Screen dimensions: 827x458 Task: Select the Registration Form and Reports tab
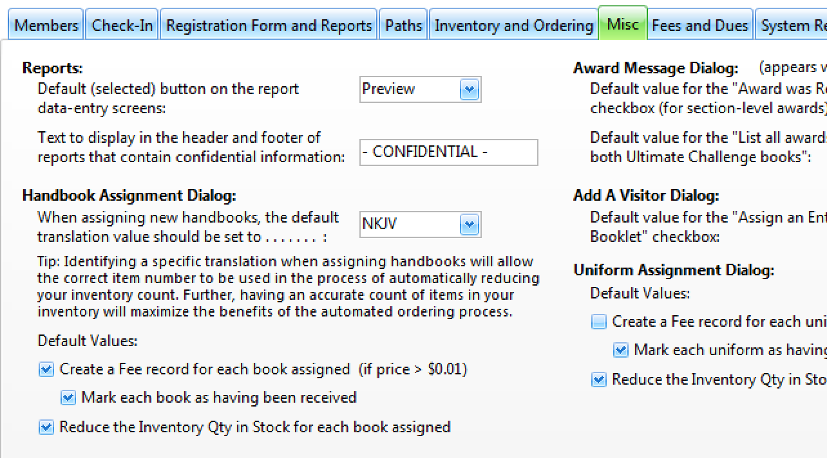click(269, 26)
